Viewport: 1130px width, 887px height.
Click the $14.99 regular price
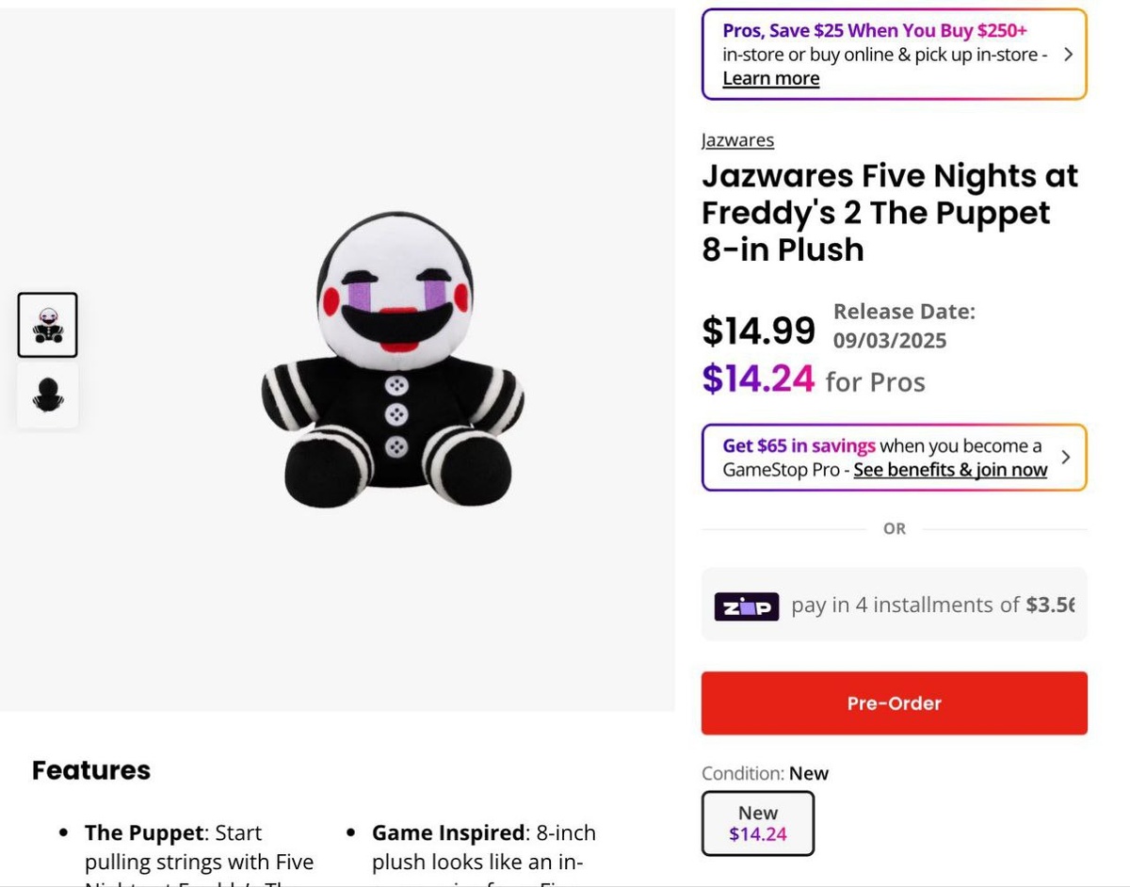(x=758, y=331)
